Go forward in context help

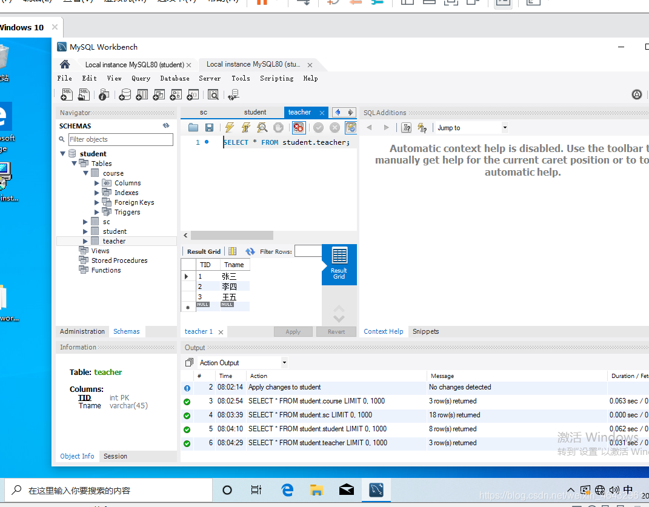[x=386, y=127]
